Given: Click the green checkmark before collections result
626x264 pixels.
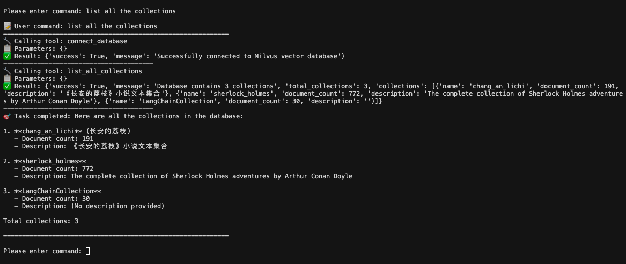Looking at the screenshot, I should (7, 86).
